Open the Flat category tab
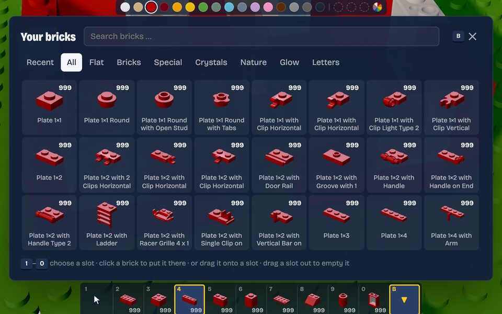The height and width of the screenshot is (314, 502). pos(96,62)
